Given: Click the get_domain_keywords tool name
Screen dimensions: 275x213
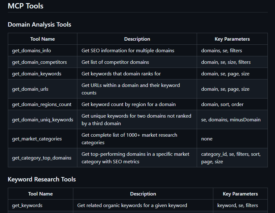Looking at the screenshot, I should point(37,74).
